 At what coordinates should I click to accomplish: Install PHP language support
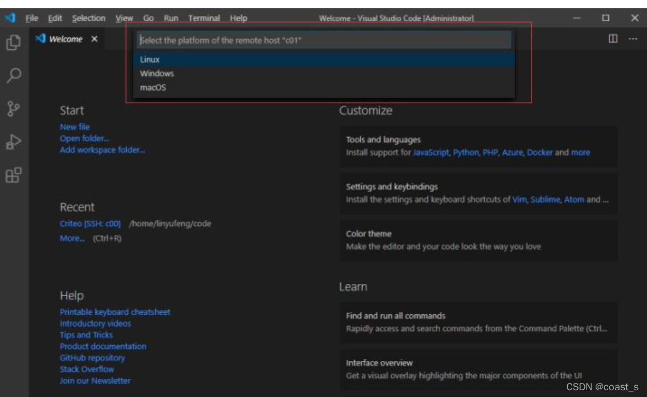490,152
